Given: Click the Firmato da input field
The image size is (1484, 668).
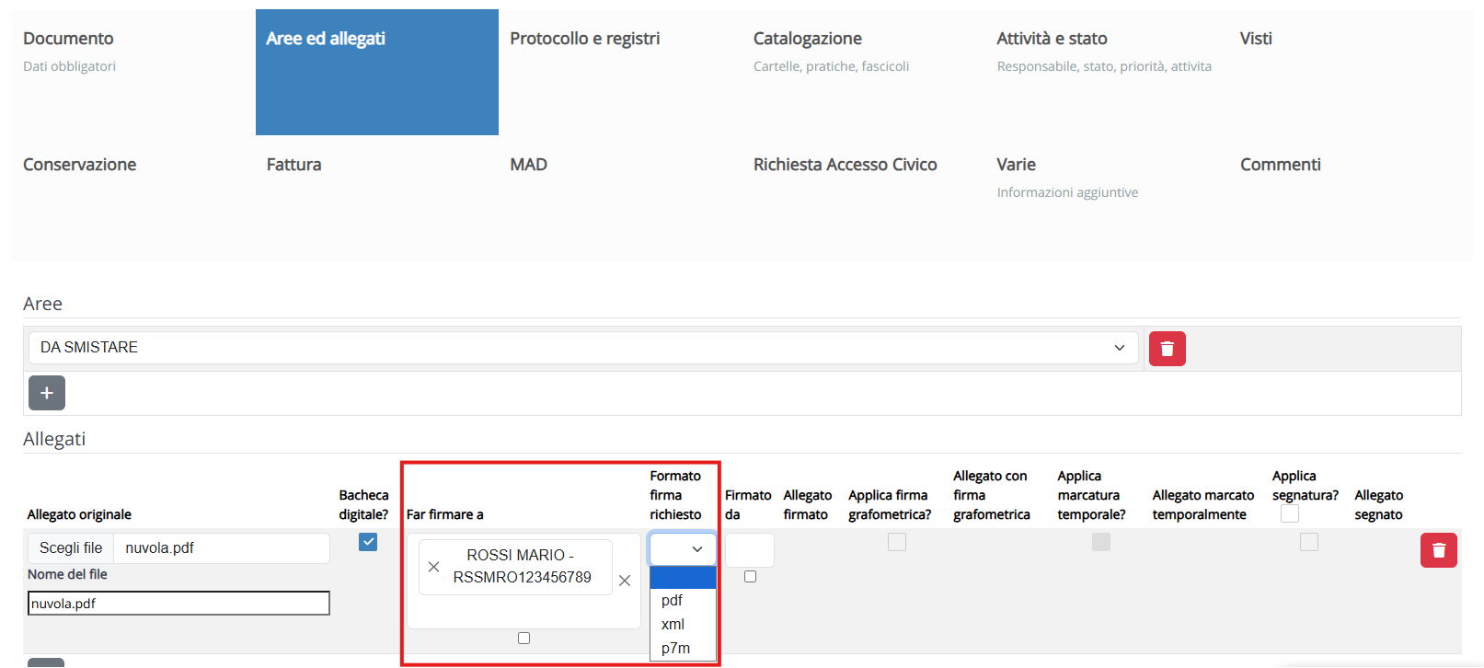Looking at the screenshot, I should click(750, 550).
